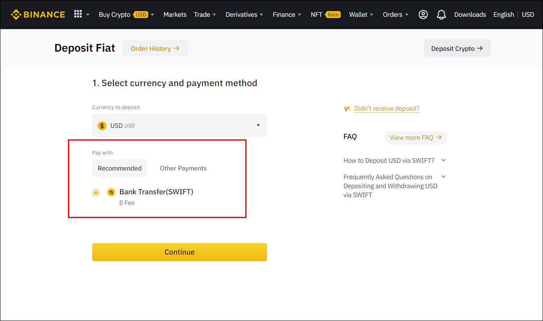Open the user account profile icon

[x=423, y=14]
